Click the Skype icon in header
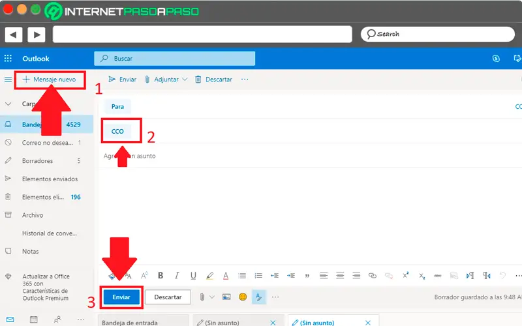 [496, 59]
